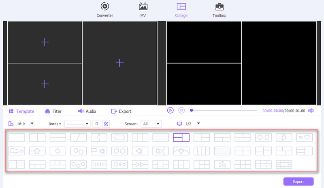
Task: Click the playback progress slider handle
Action: 192,110
